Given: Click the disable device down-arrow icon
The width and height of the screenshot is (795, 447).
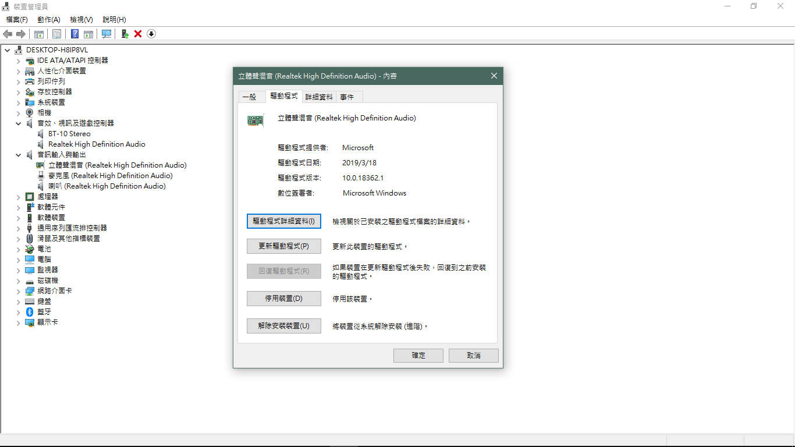Looking at the screenshot, I should point(151,34).
